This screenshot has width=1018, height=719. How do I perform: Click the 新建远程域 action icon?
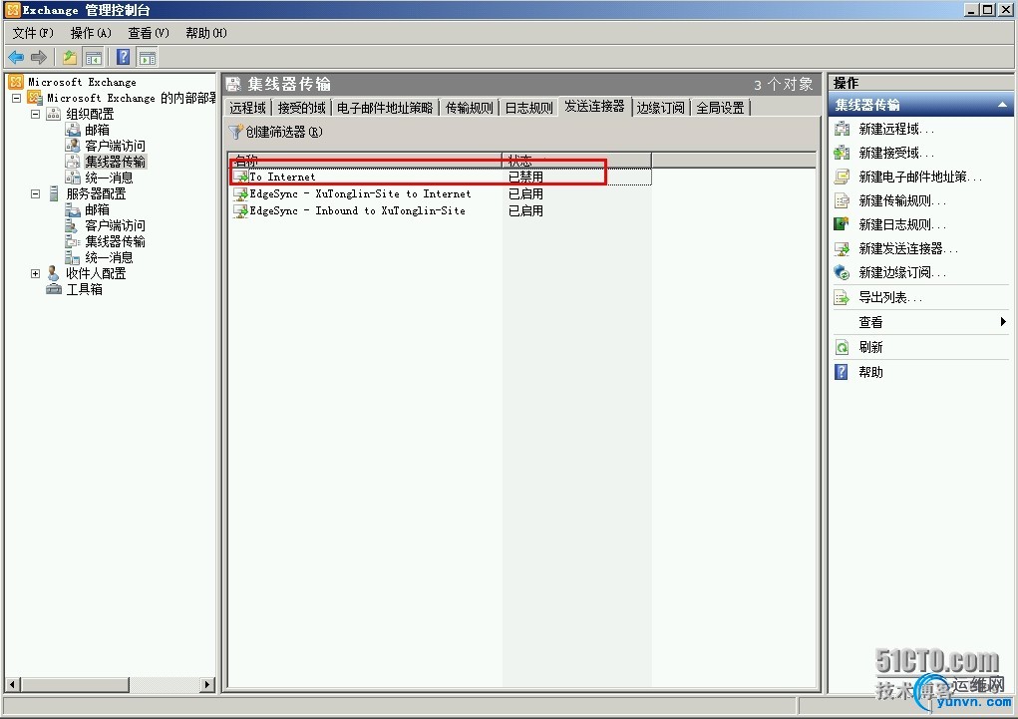click(843, 129)
